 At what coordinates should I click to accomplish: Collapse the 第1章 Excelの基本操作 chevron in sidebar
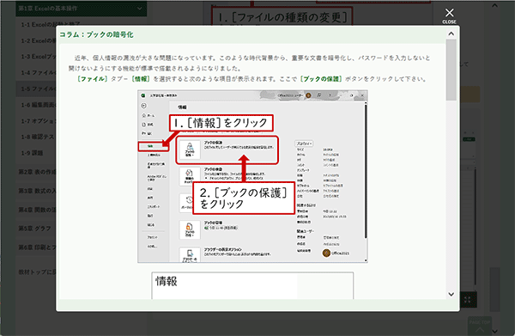coord(140,9)
